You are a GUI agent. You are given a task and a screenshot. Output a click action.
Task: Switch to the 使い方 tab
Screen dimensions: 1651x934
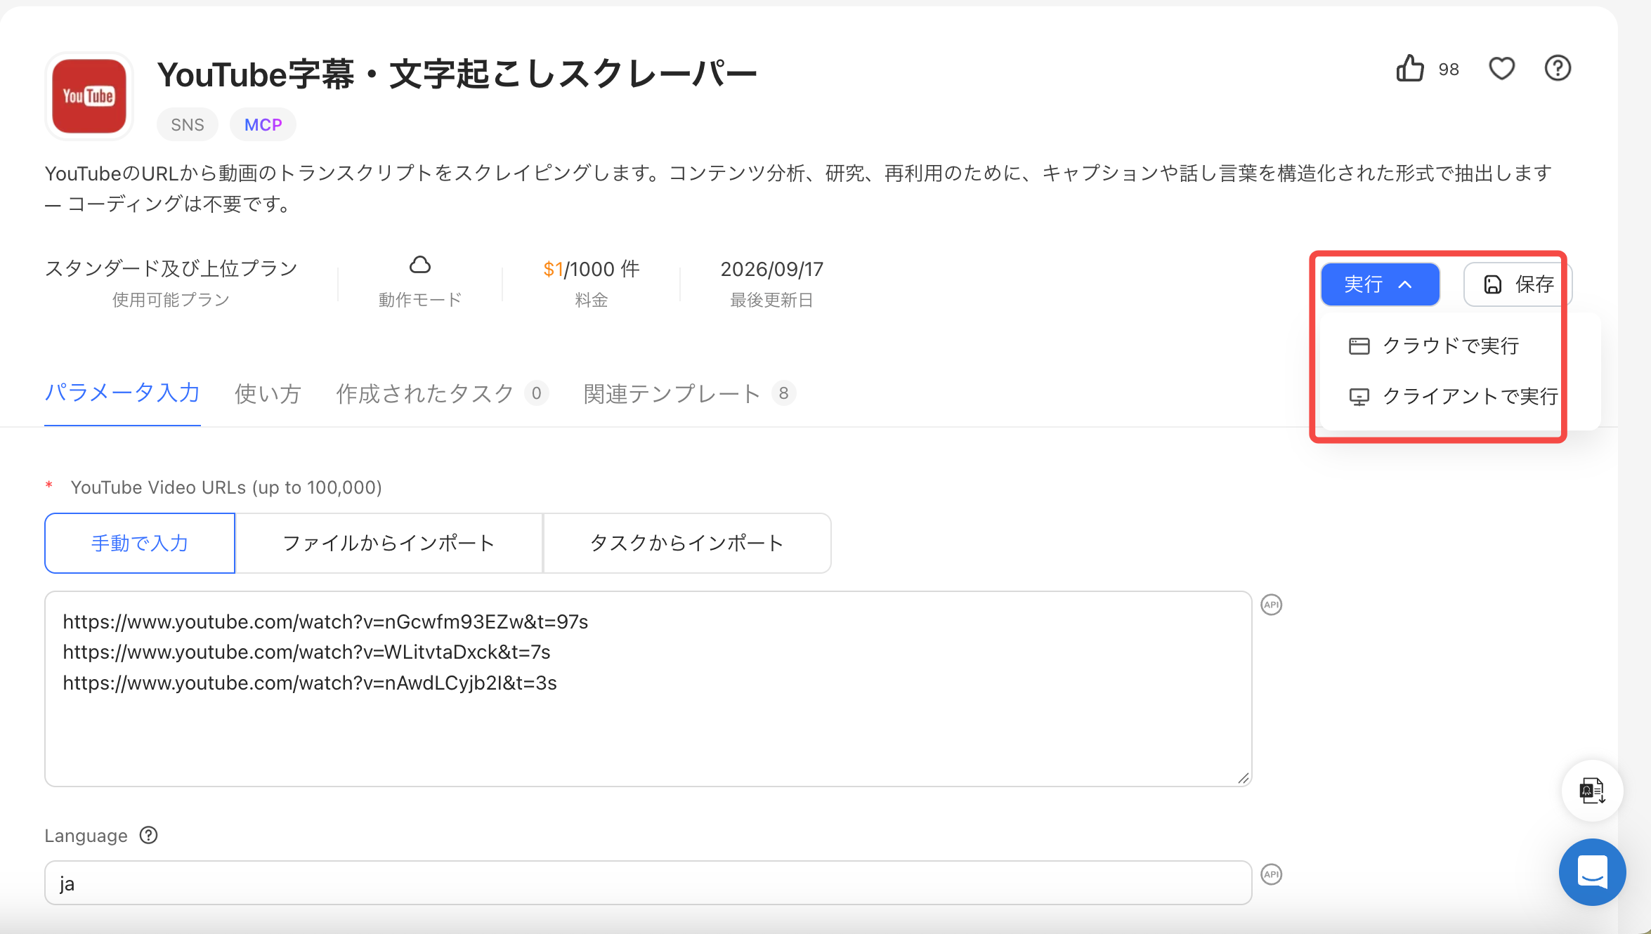268,394
